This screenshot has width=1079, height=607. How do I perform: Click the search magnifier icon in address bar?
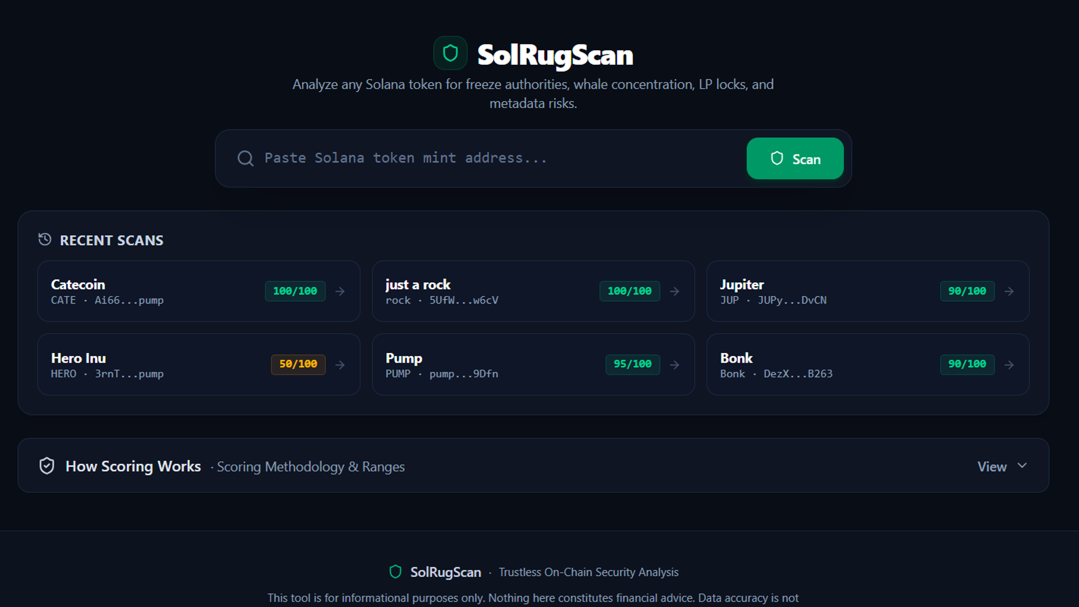click(245, 158)
